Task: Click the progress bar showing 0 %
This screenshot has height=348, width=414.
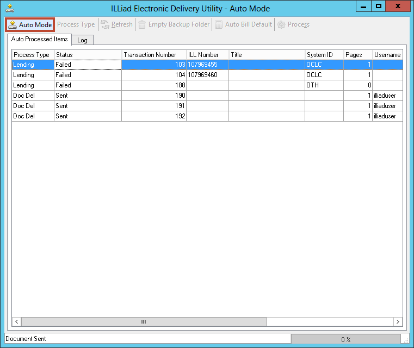Action: 346,339
